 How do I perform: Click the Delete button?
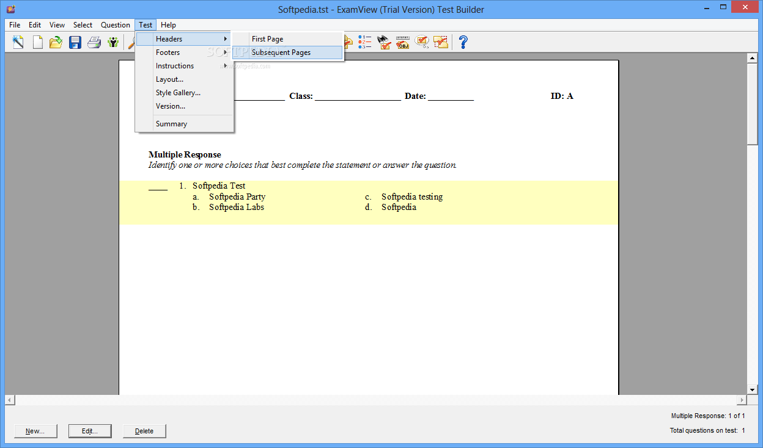coord(144,431)
